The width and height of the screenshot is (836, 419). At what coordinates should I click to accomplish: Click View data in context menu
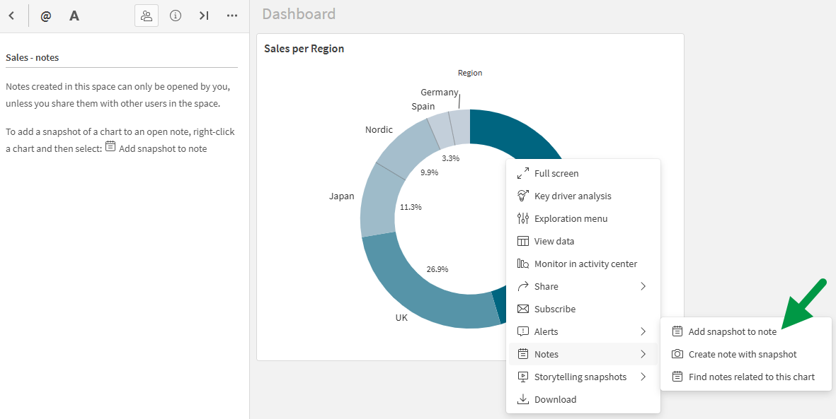[x=554, y=241]
